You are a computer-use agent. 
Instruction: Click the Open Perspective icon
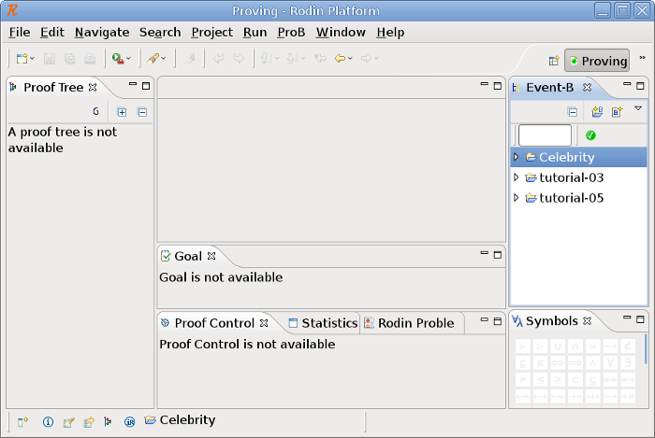(x=554, y=61)
